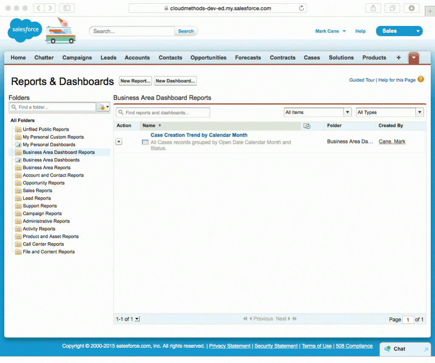
Task: Open Safari downloads icon
Action: point(411,8)
